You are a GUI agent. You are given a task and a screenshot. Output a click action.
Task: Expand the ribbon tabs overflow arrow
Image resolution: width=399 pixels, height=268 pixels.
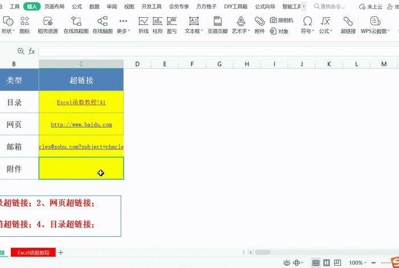(x=304, y=6)
